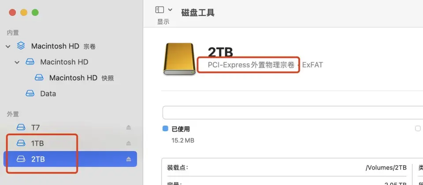Collapse the nested Macintosh HD volume chevron
The width and height of the screenshot is (423, 185).
(17, 62)
